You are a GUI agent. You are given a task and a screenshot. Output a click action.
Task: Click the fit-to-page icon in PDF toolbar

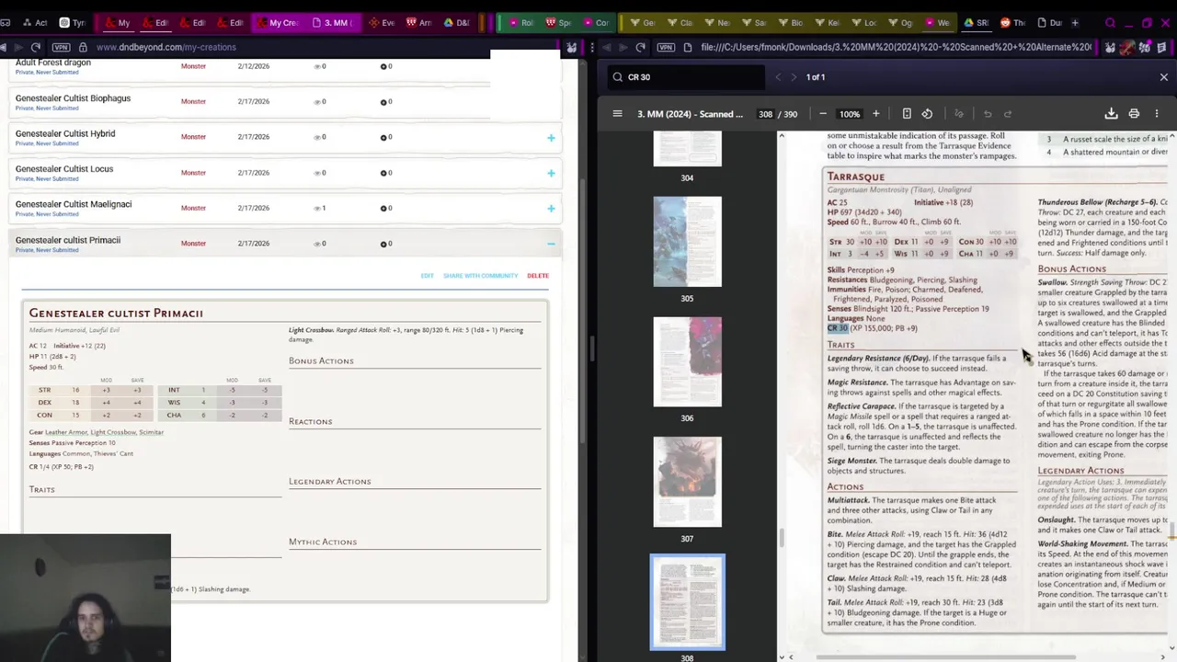click(x=907, y=114)
